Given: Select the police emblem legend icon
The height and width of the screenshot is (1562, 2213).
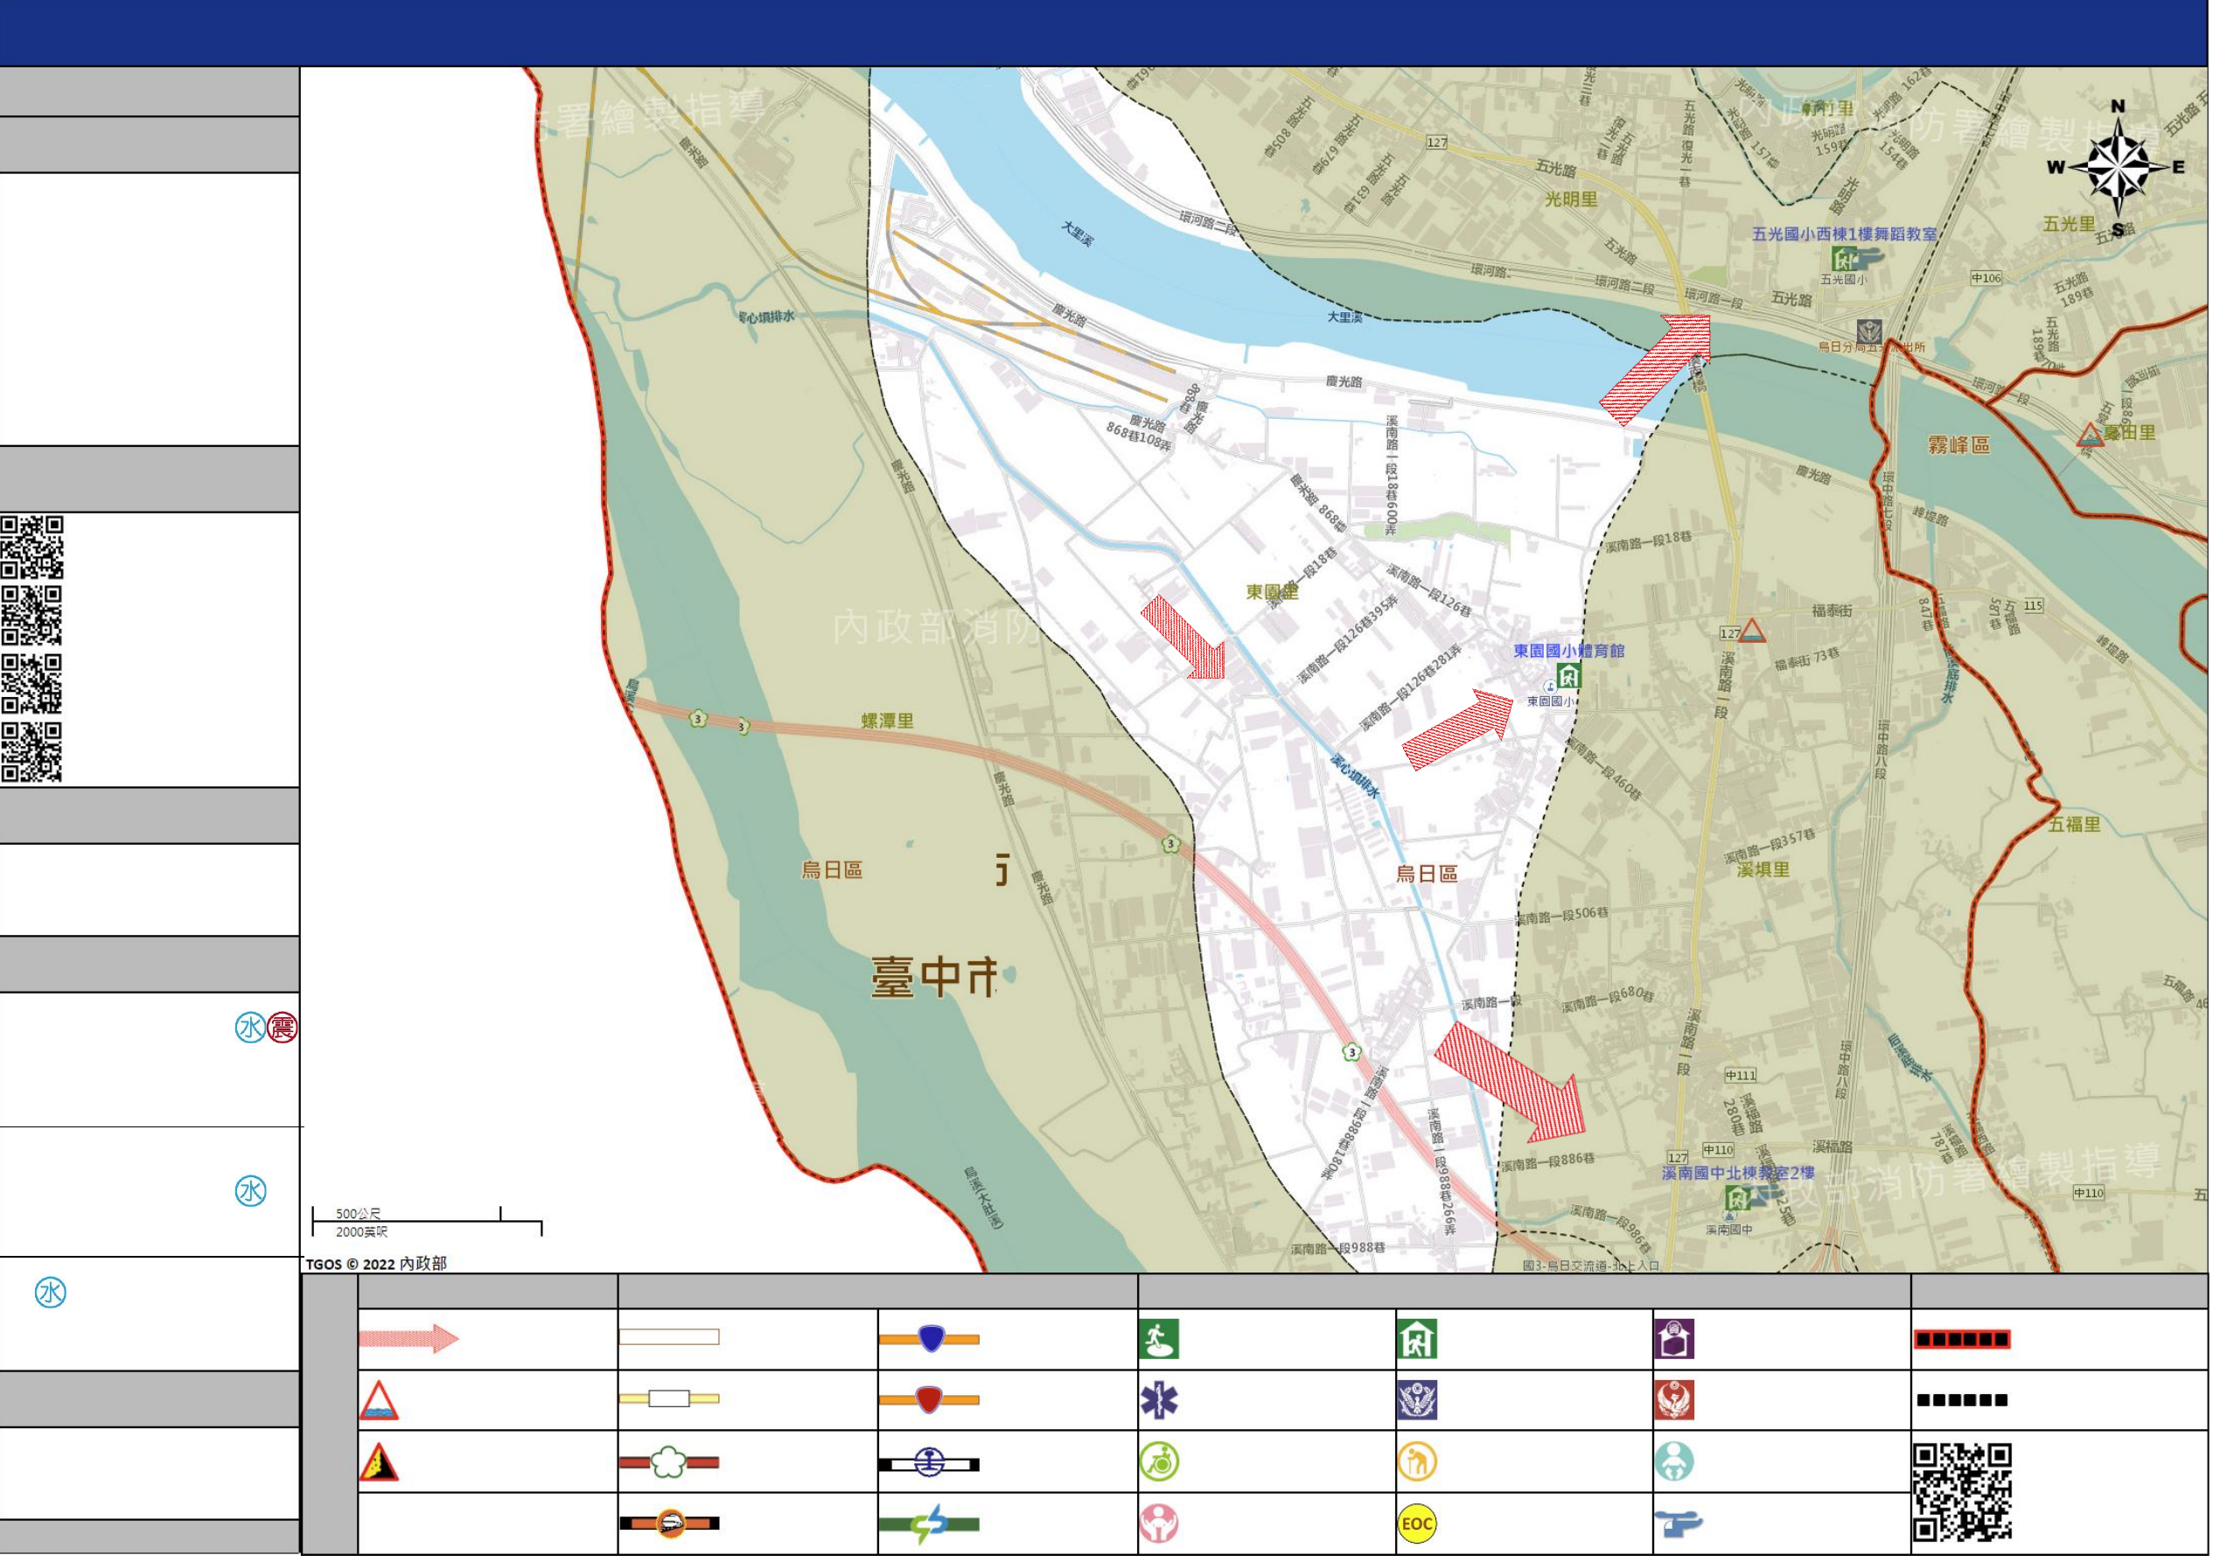Looking at the screenshot, I should (1417, 1401).
